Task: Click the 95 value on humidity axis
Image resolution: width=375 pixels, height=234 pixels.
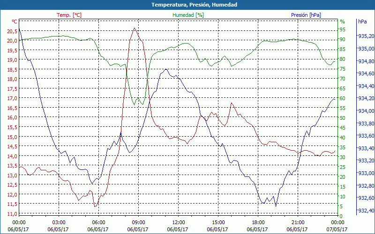Action: tap(343, 29)
